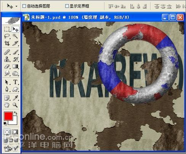Choose the Magic Wand tool
The width and height of the screenshot is (186, 154).
15,36
